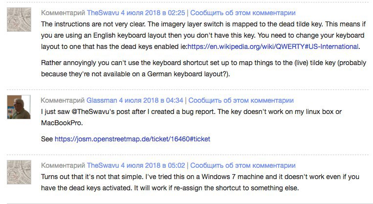Visit Glassman's profile via the username link
This screenshot has height=204, width=373.
tap(102, 100)
